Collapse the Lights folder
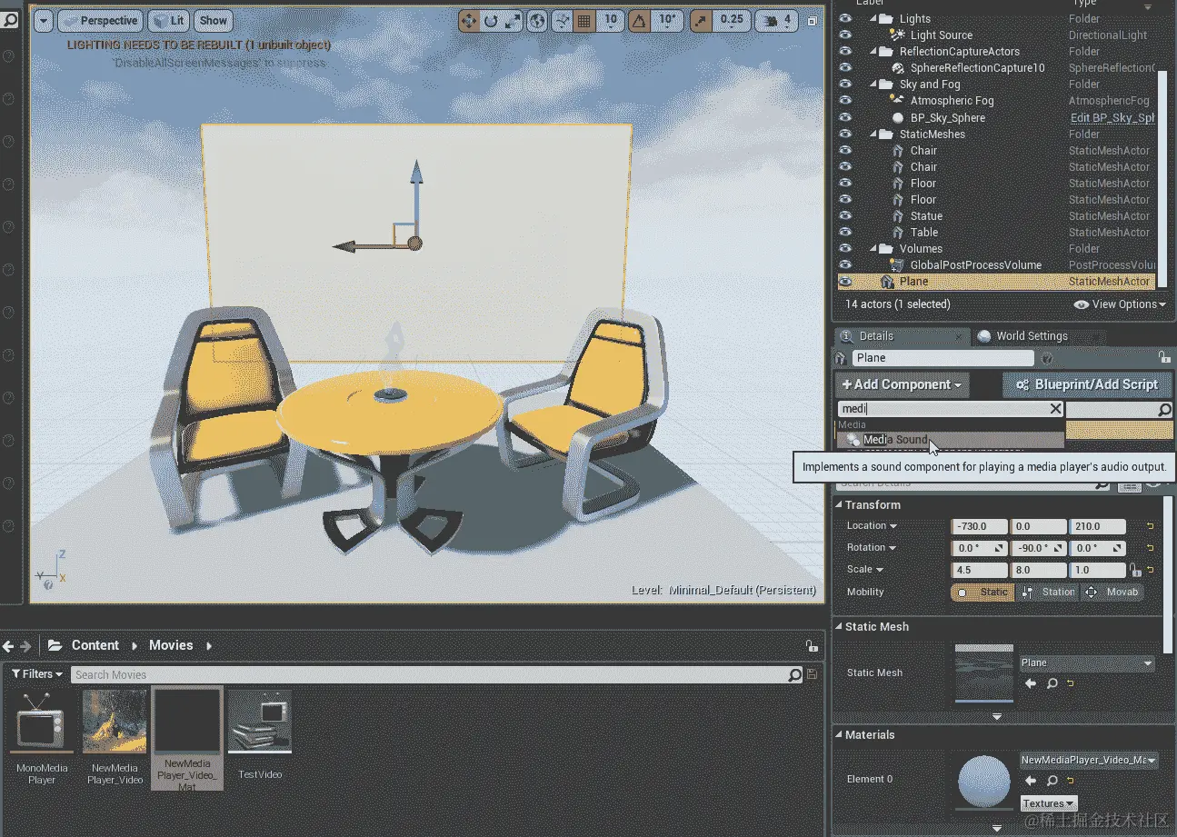The width and height of the screenshot is (1177, 837). click(873, 18)
